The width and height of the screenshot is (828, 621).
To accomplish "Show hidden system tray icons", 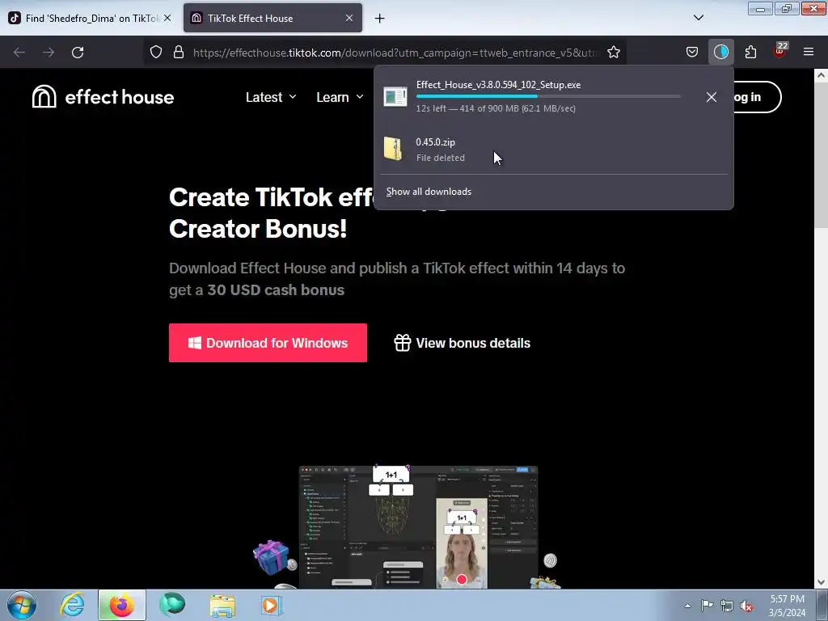I will [x=687, y=606].
